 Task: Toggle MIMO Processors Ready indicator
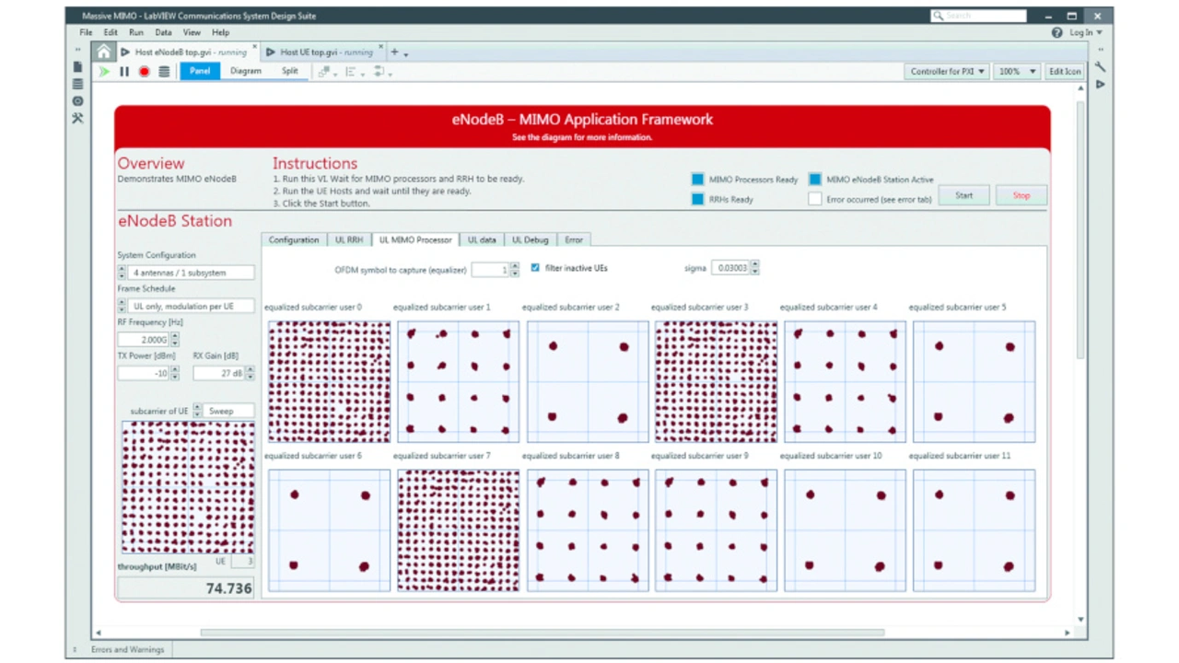click(697, 180)
